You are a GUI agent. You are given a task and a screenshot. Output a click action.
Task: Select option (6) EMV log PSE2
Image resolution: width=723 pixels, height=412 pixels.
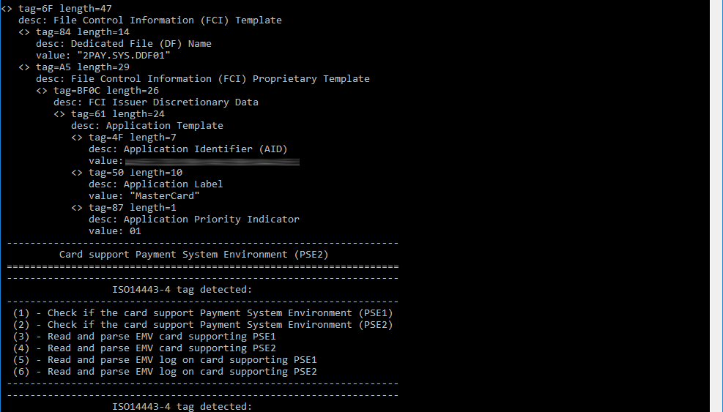tap(165, 372)
